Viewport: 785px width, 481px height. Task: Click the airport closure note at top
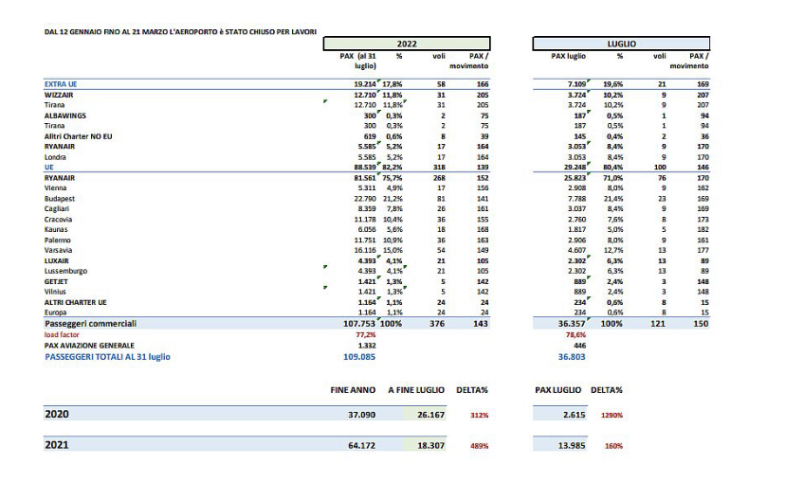click(180, 31)
